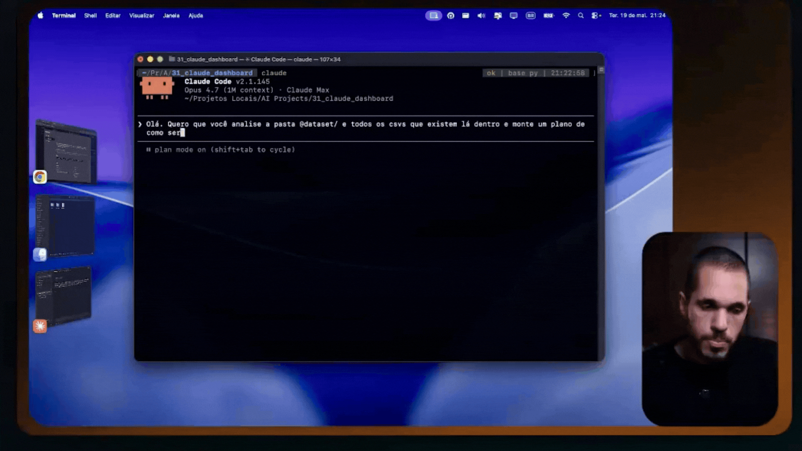Switch to the Chrome window in Stage Manager
802x451 pixels.
click(x=66, y=152)
